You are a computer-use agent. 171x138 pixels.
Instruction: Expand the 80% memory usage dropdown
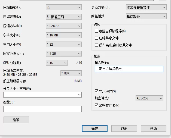[x=71, y=73]
